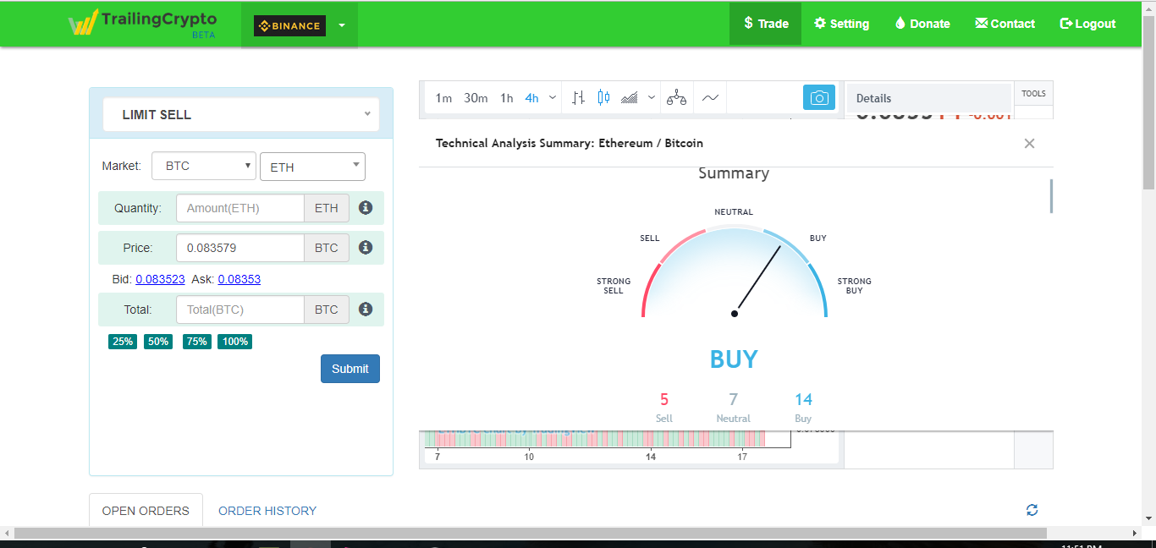
Task: Select the 4h chart interval
Action: (x=531, y=98)
